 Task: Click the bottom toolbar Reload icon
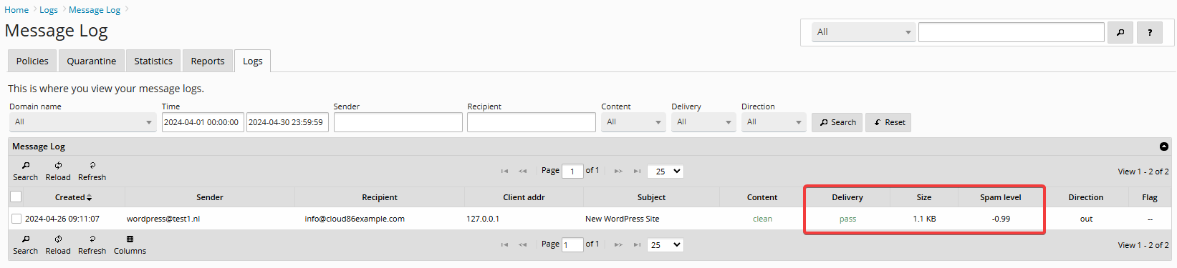click(58, 239)
